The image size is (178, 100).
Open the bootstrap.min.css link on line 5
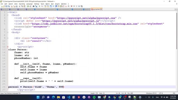tap(85, 24)
